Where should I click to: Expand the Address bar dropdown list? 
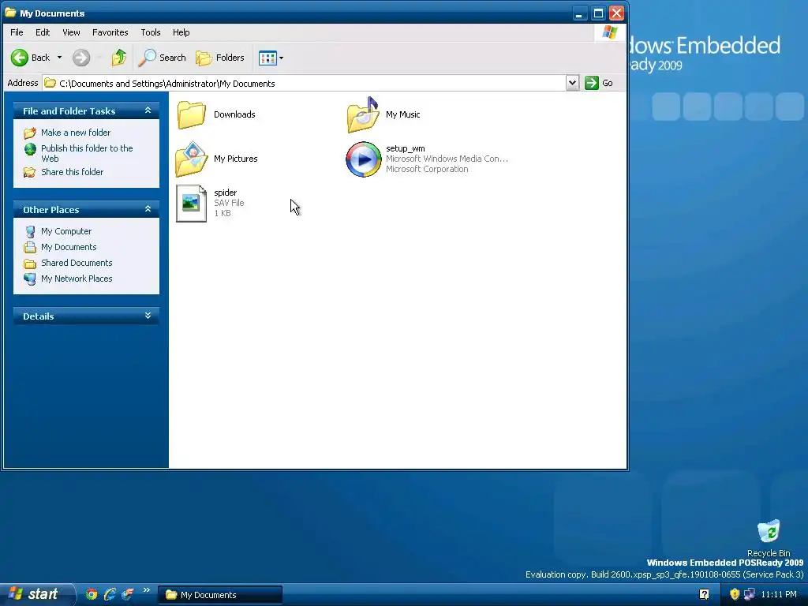pos(572,83)
